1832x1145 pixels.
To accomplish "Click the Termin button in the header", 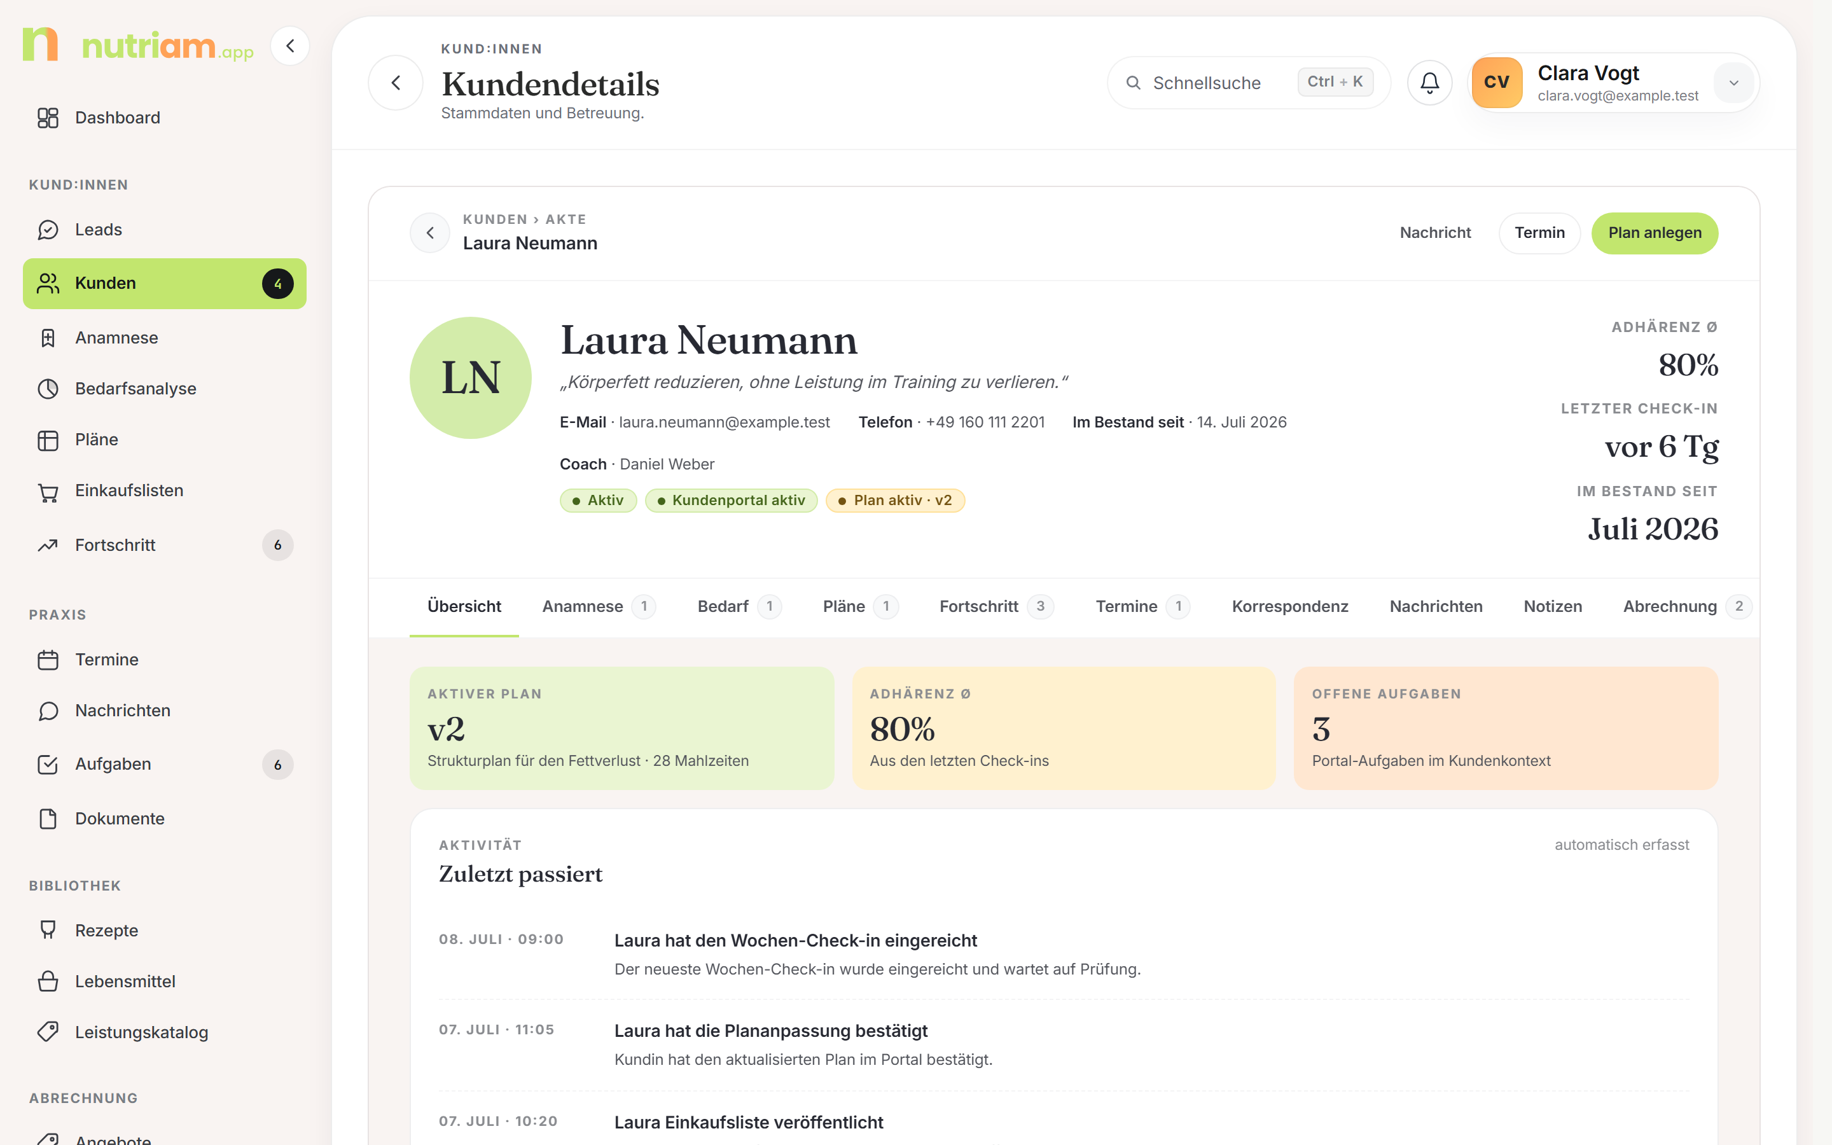I will tap(1540, 233).
